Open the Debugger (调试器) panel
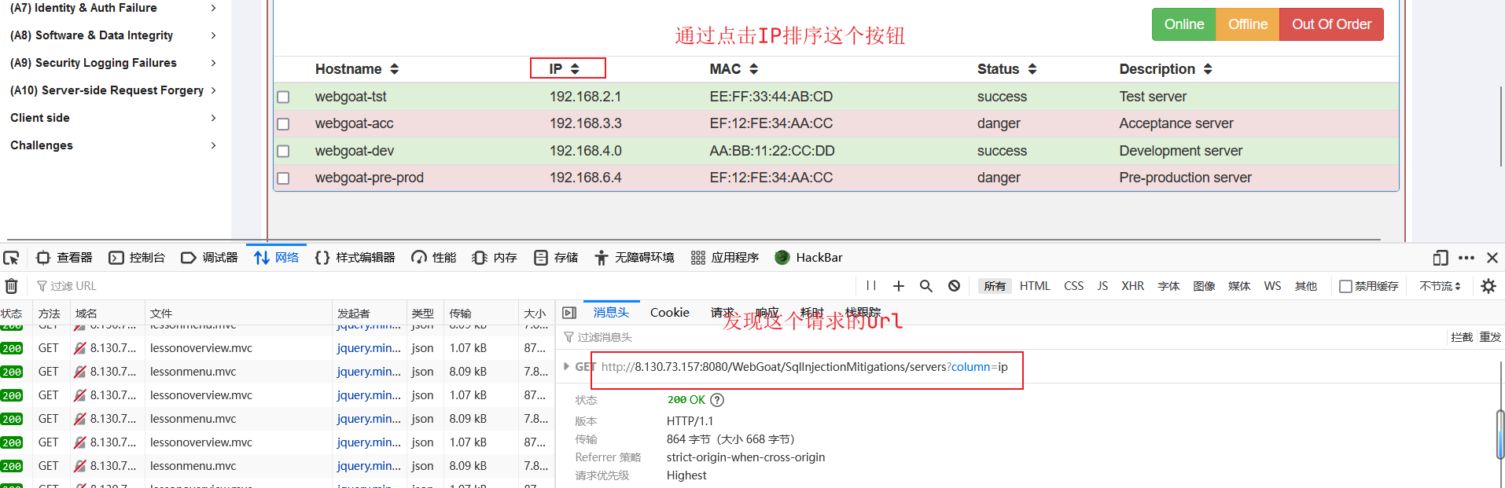The height and width of the screenshot is (488, 1505). [x=209, y=258]
